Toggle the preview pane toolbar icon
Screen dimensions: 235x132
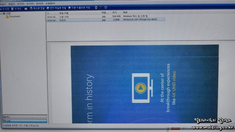26,9
